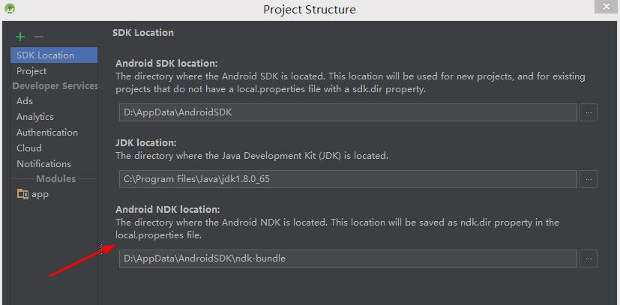Click the NDK path input field
Image resolution: width=620 pixels, height=305 pixels.
pyautogui.click(x=348, y=259)
